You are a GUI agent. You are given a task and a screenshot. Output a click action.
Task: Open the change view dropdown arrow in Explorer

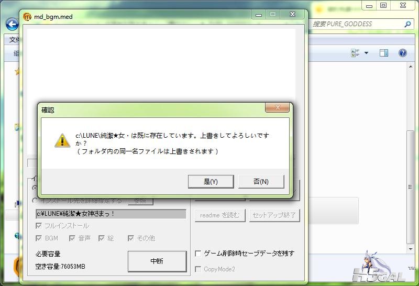[366, 53]
